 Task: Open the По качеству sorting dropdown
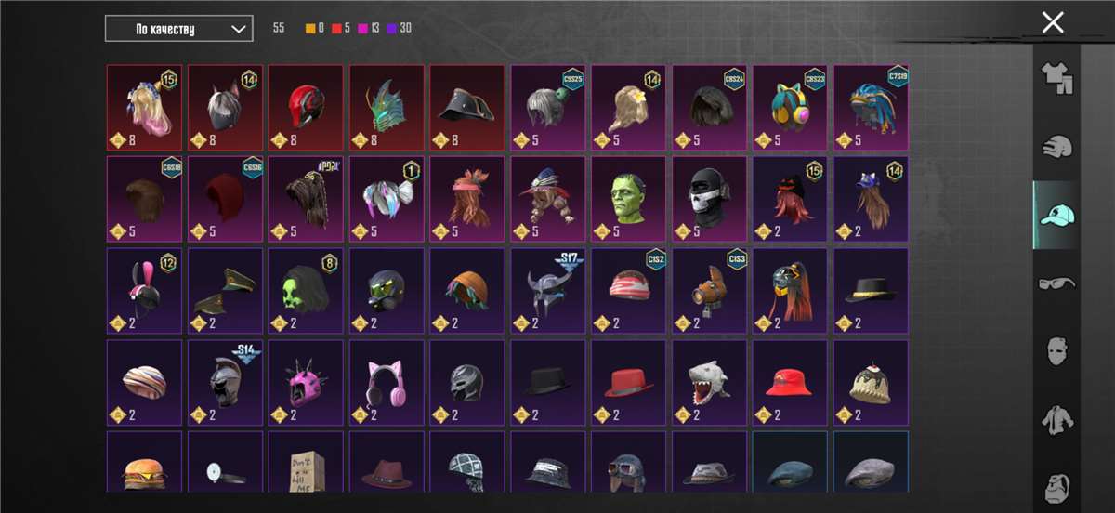coord(178,29)
